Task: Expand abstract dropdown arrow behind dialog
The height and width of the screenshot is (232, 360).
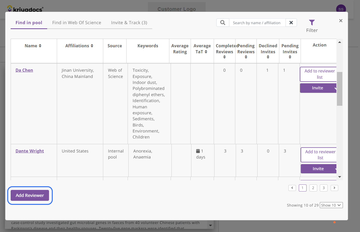Action: click(210, 225)
